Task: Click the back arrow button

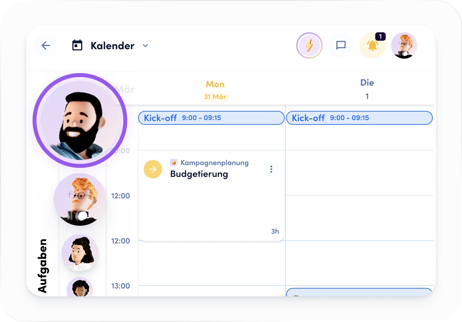Action: (46, 46)
